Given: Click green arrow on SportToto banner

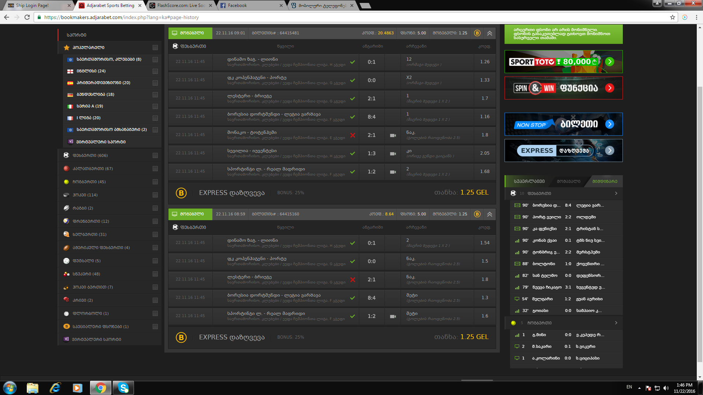Looking at the screenshot, I should click(610, 62).
